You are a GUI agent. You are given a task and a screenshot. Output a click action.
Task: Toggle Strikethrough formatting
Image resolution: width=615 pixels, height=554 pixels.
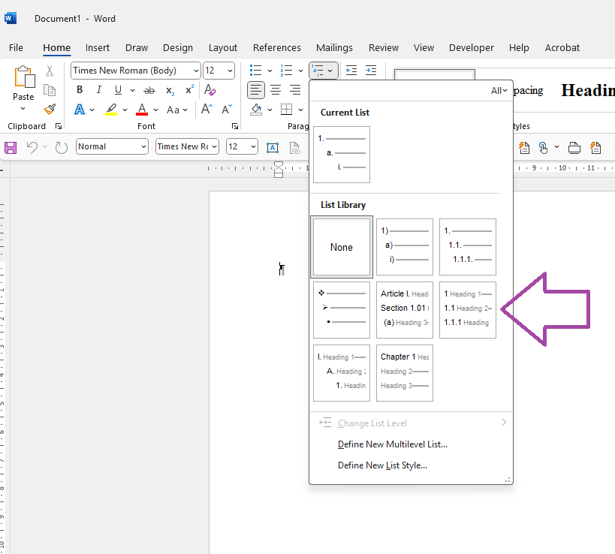coord(149,90)
